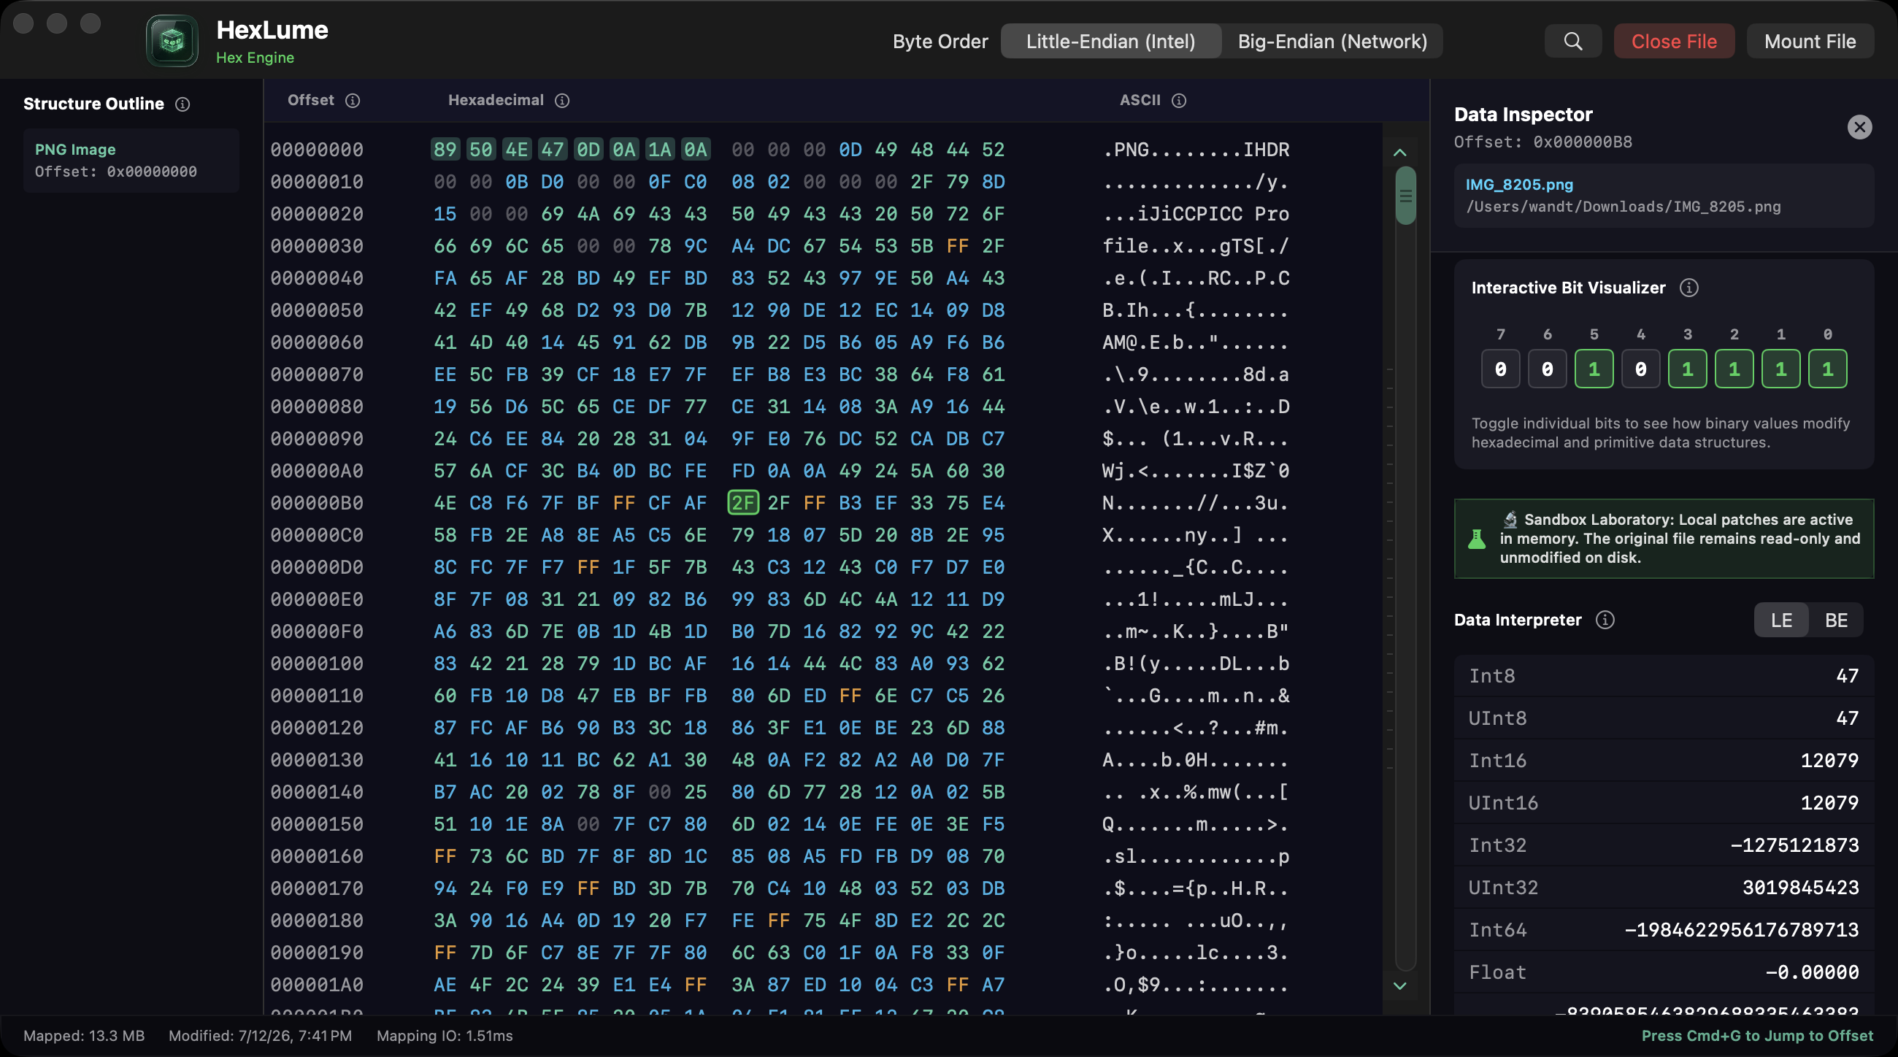
Task: Click the offset label 000000B0
Action: [x=317, y=503]
